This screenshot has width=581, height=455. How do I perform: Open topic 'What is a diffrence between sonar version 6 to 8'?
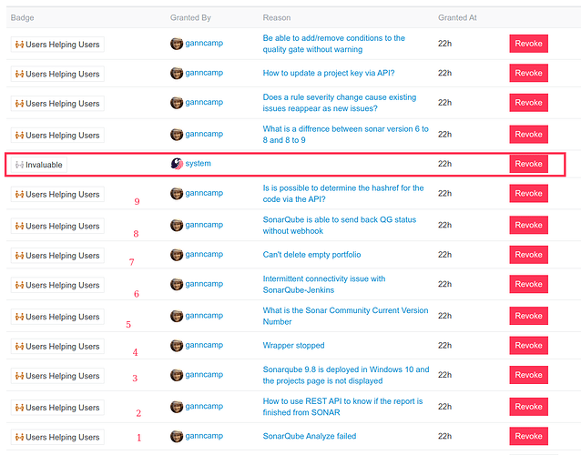[345, 135]
